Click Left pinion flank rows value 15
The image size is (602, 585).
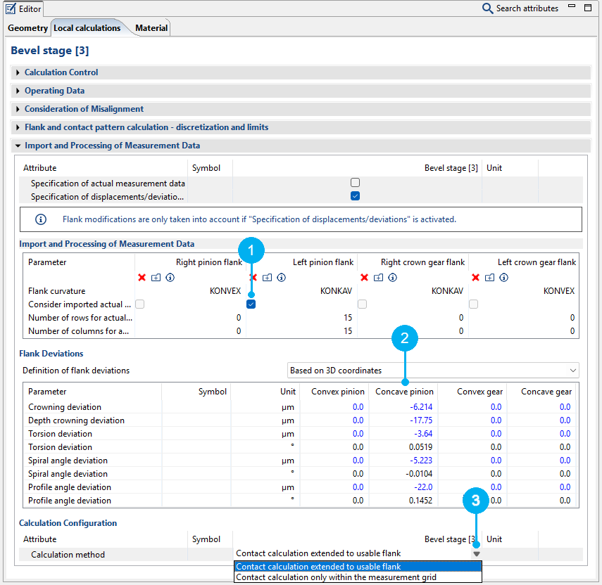[348, 317]
